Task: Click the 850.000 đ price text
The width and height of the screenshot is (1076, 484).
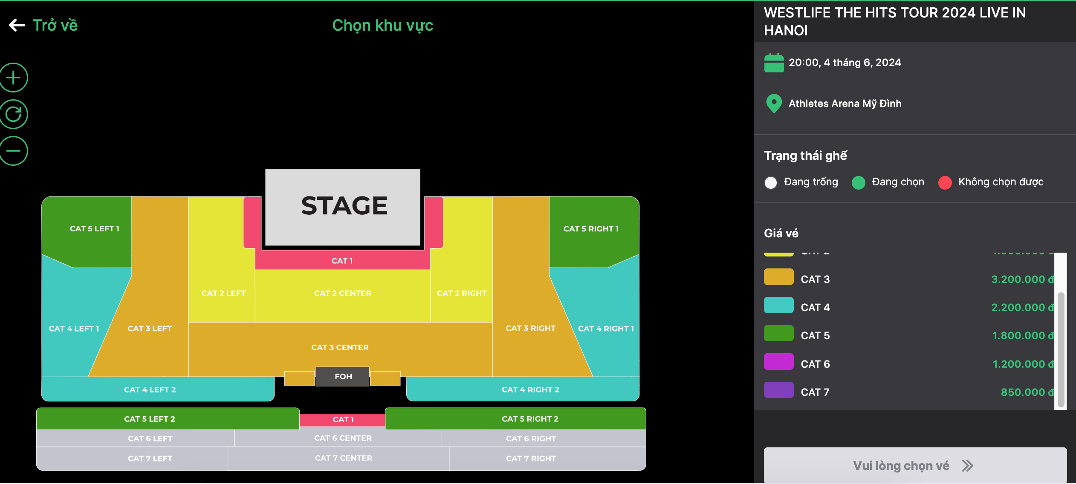Action: (x=1027, y=392)
